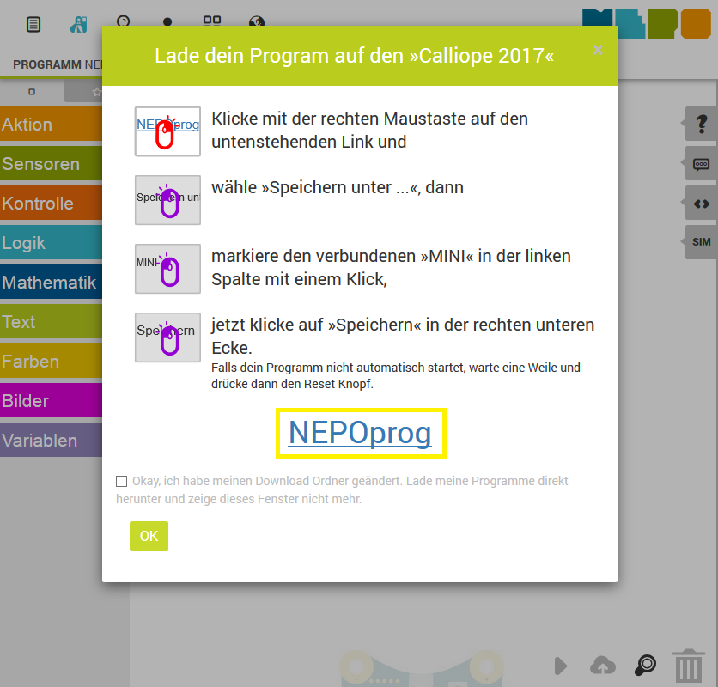Viewport: 718px width, 687px height.
Task: Open the grid gallery menu icon
Action: pos(212,24)
